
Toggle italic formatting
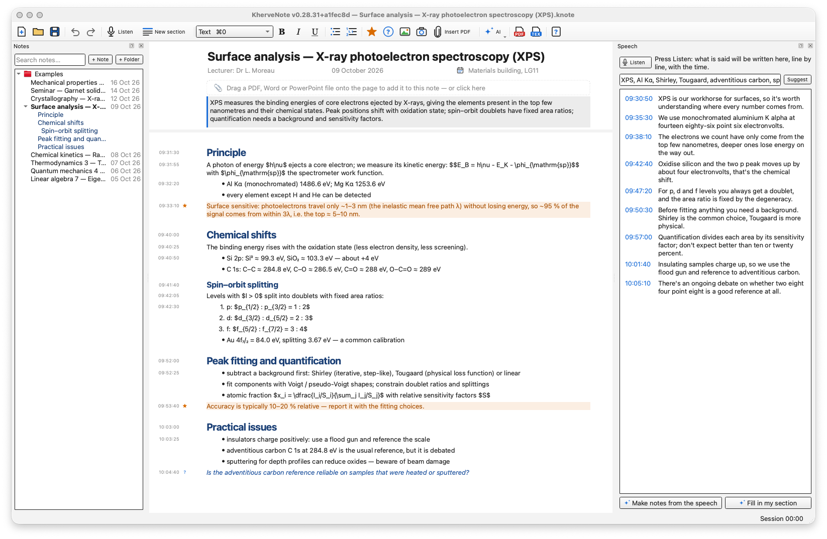(298, 32)
